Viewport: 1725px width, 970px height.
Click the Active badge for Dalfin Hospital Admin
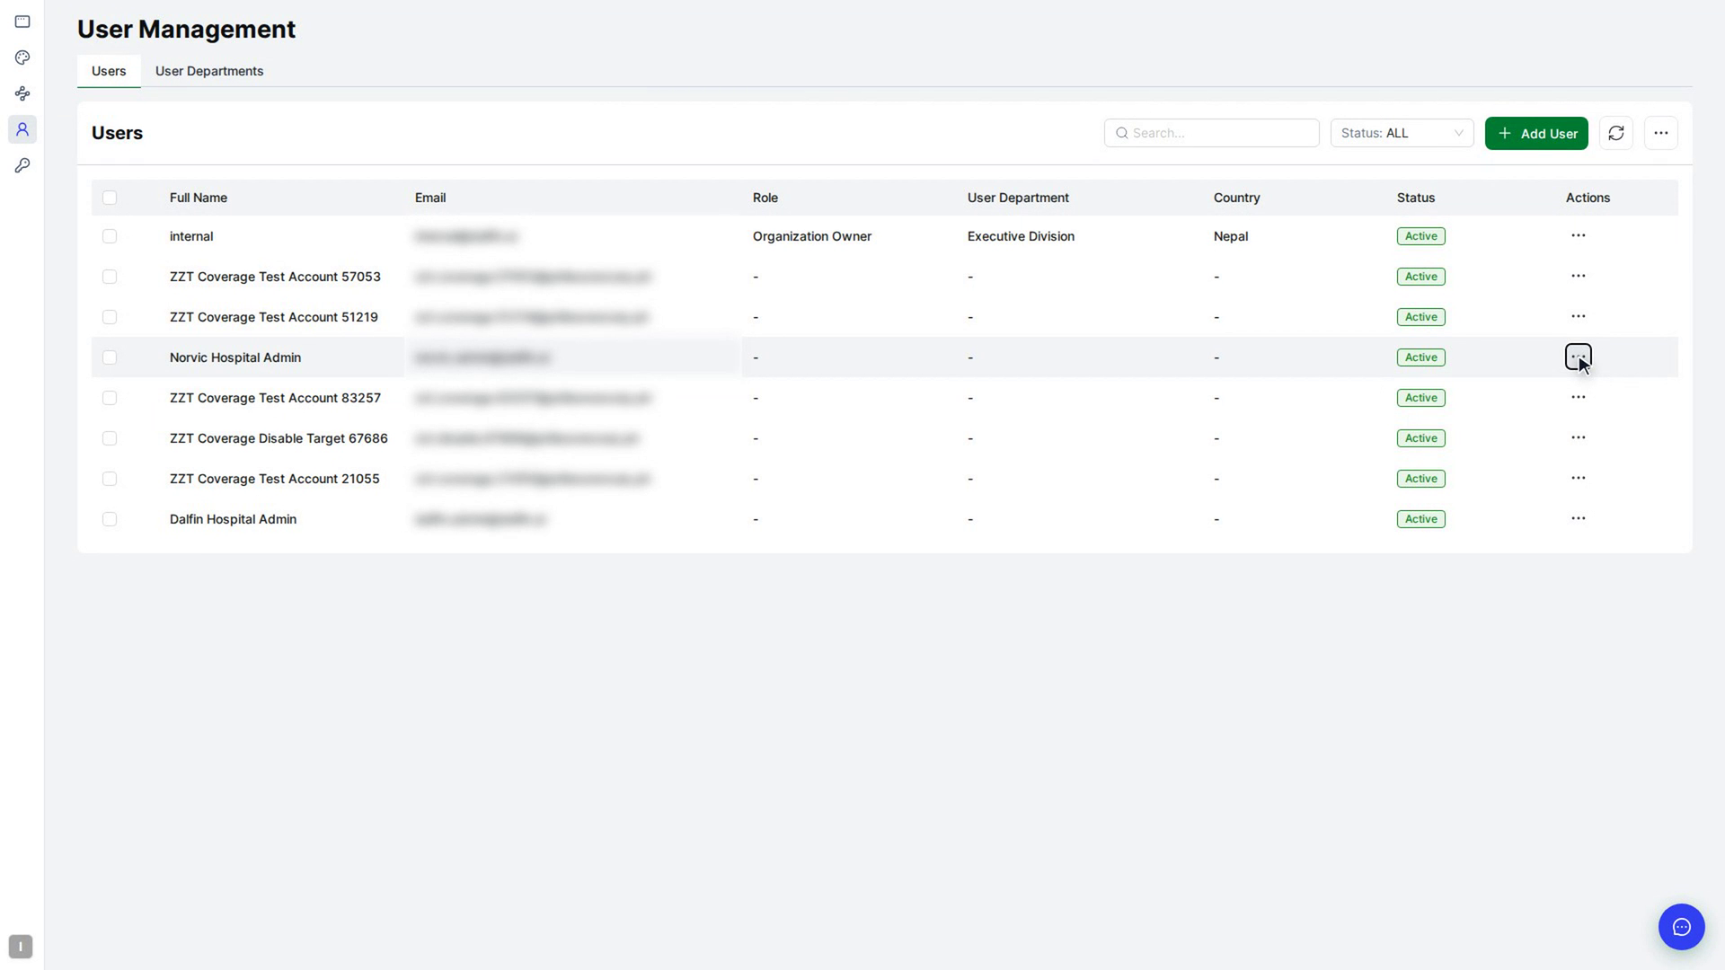point(1420,519)
